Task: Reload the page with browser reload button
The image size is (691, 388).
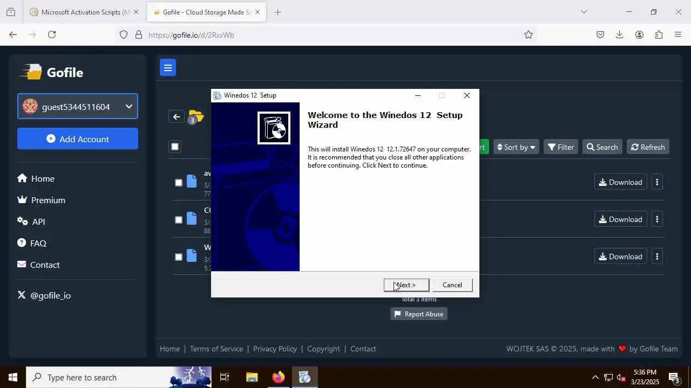Action: coord(52,34)
